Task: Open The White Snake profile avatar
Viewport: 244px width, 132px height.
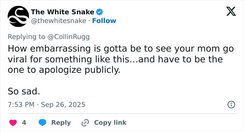Action: (18, 16)
